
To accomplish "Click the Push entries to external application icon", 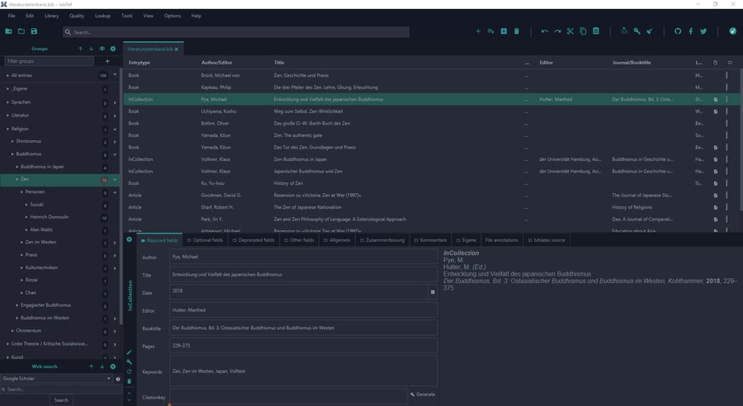I will [624, 31].
